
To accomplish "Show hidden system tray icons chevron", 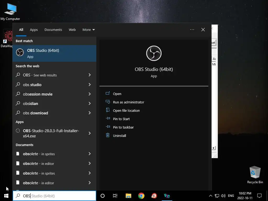I will (x=211, y=196).
